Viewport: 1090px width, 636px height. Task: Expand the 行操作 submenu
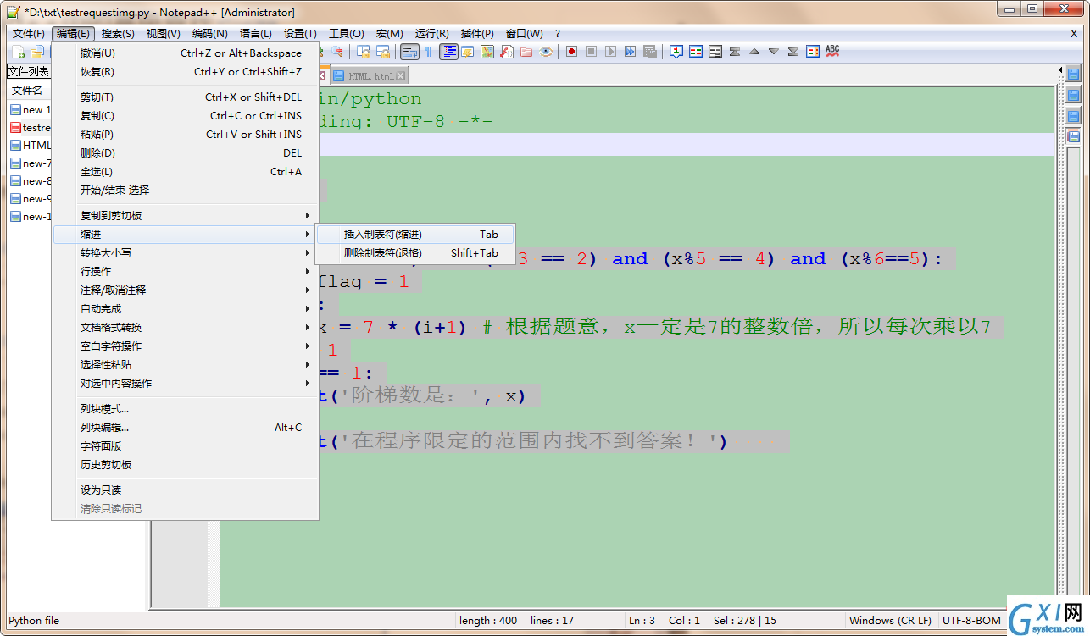pos(185,272)
